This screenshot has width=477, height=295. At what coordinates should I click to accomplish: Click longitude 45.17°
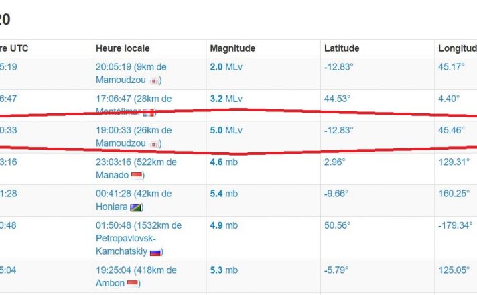pyautogui.click(x=452, y=67)
